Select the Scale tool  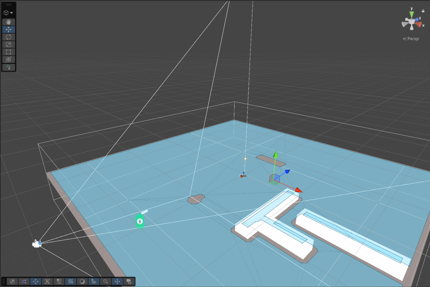[8, 45]
